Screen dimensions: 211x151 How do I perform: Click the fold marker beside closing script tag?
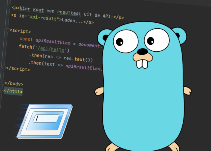pos(4,67)
